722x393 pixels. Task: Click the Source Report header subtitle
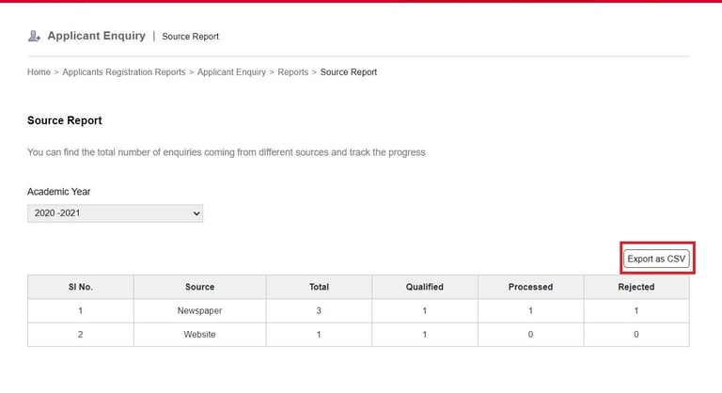(x=190, y=37)
